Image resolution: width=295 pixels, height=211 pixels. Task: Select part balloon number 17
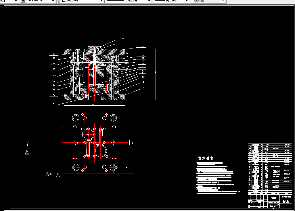click(x=54, y=58)
